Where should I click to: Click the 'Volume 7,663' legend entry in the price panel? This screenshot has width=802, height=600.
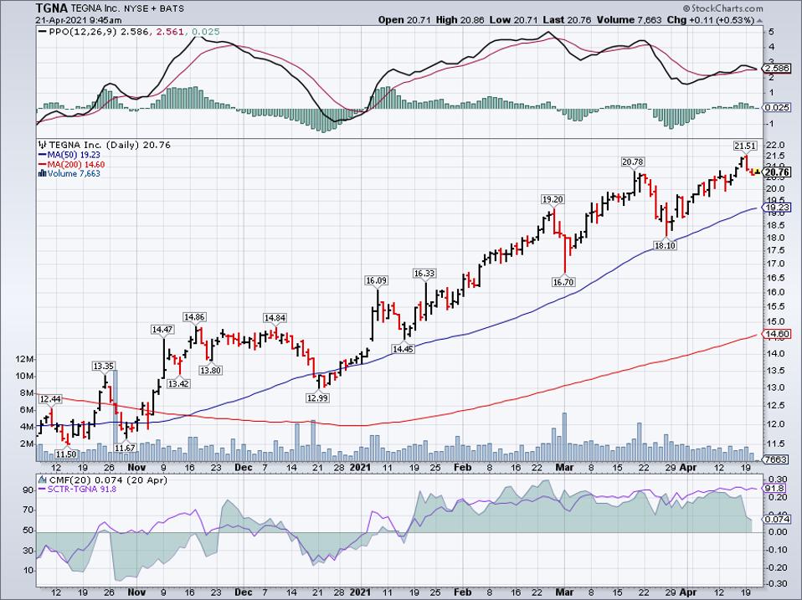(74, 174)
